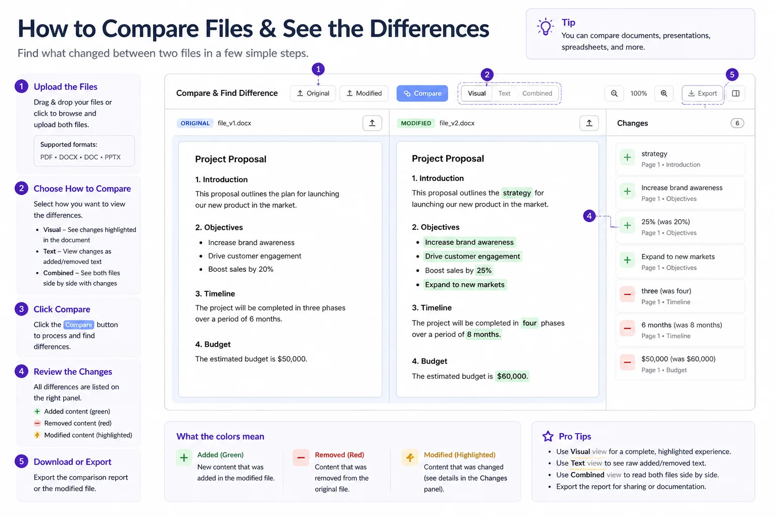Click the 100% zoom level value
This screenshot has width=776, height=517.
click(639, 93)
